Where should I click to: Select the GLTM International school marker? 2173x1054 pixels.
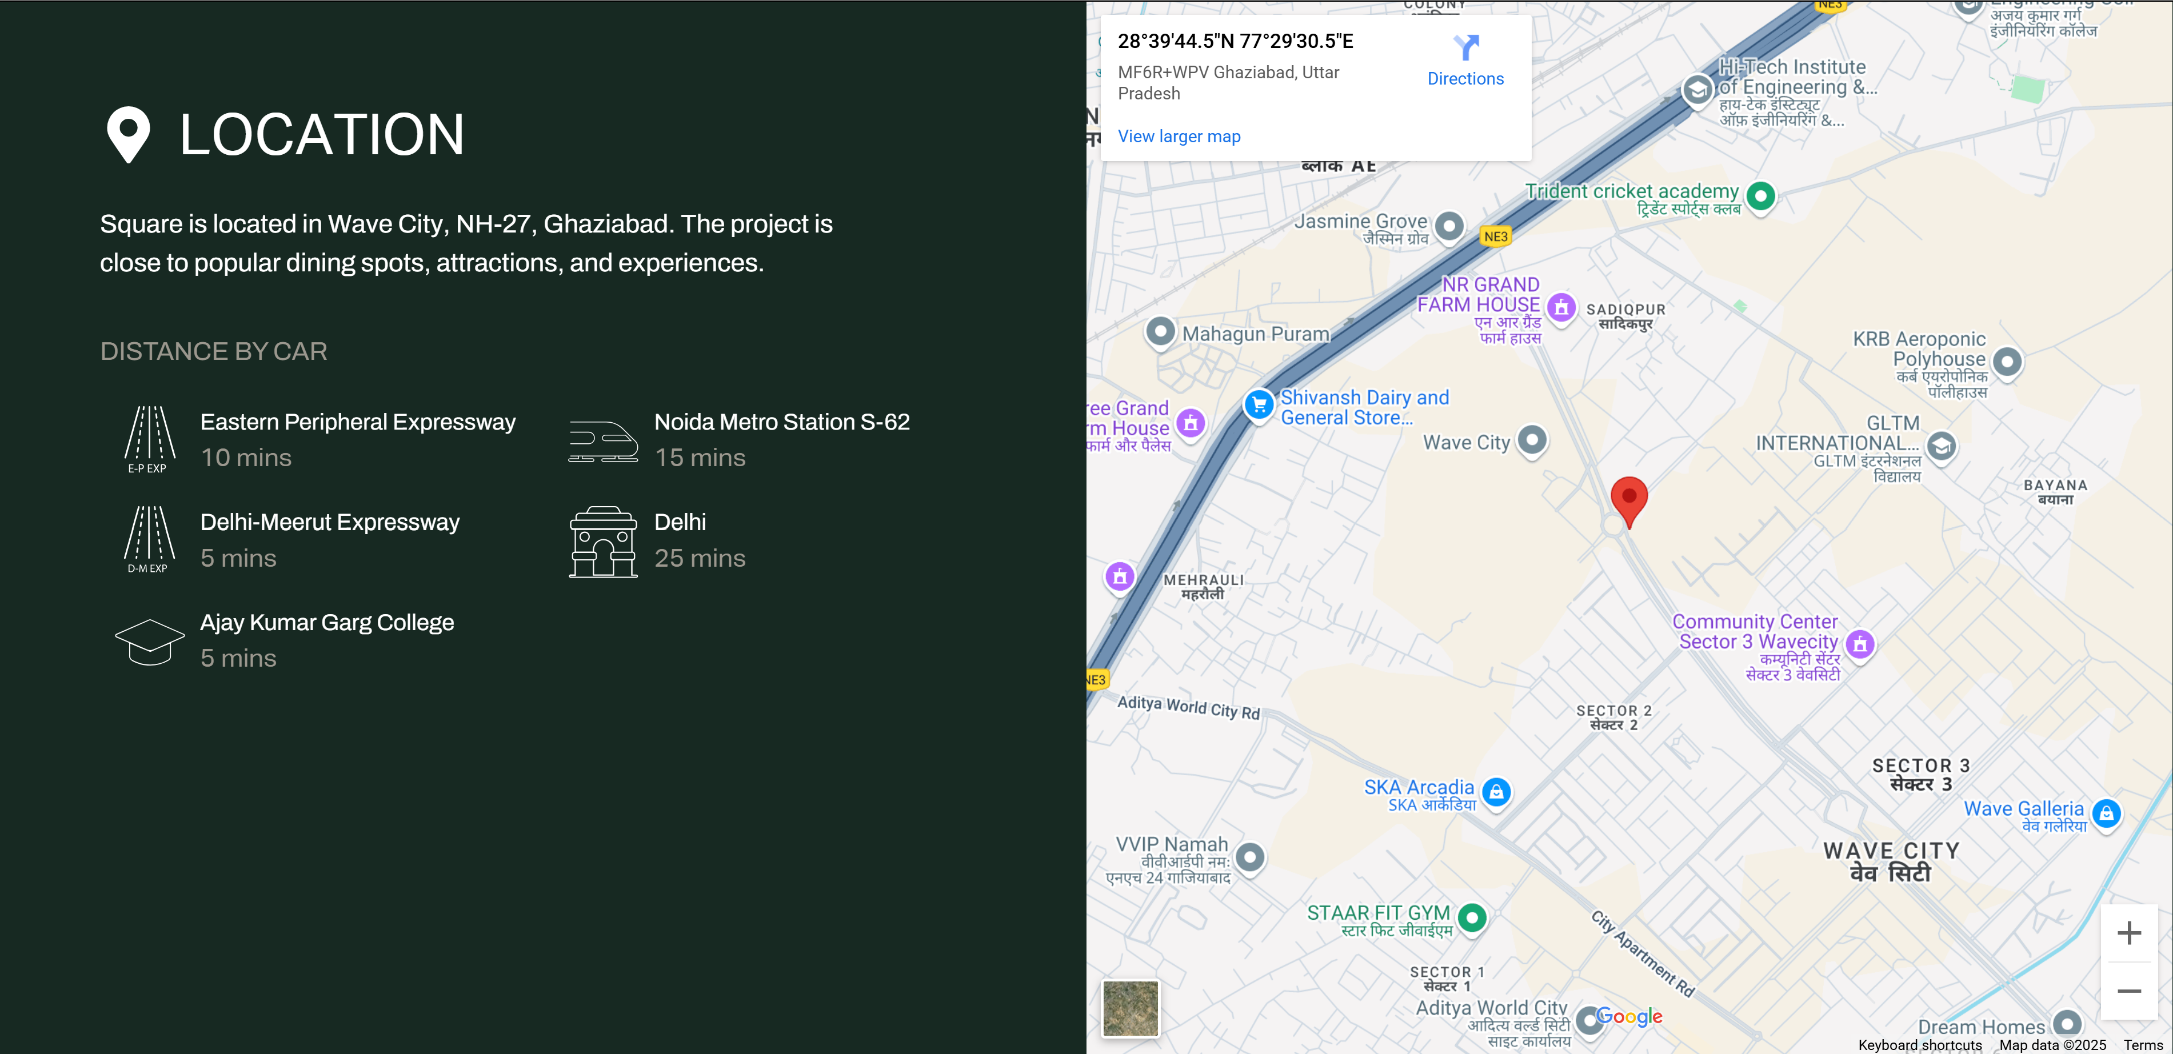point(1941,445)
